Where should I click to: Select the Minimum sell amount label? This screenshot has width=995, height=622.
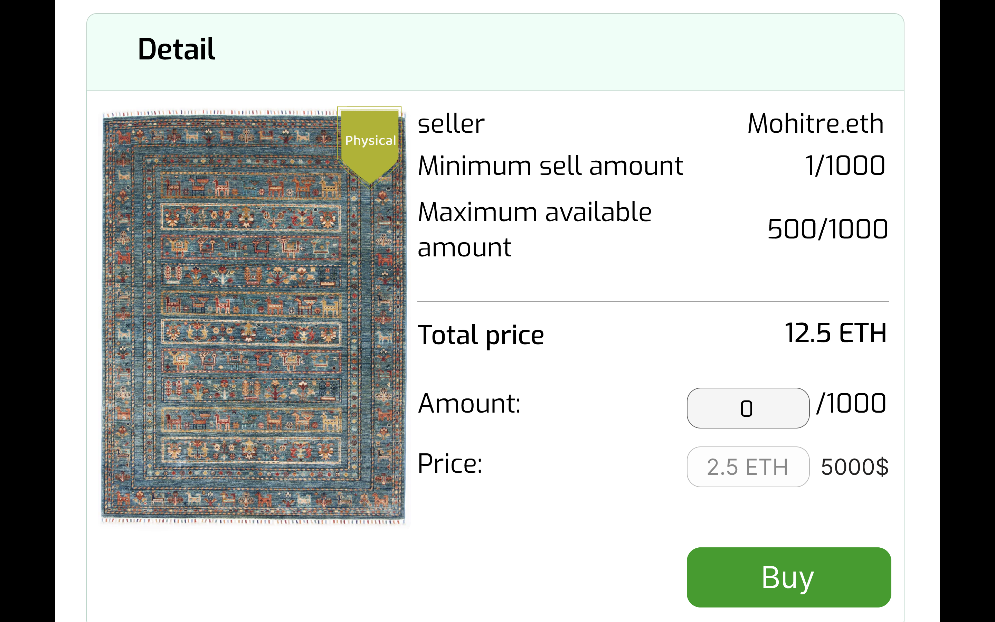click(550, 166)
